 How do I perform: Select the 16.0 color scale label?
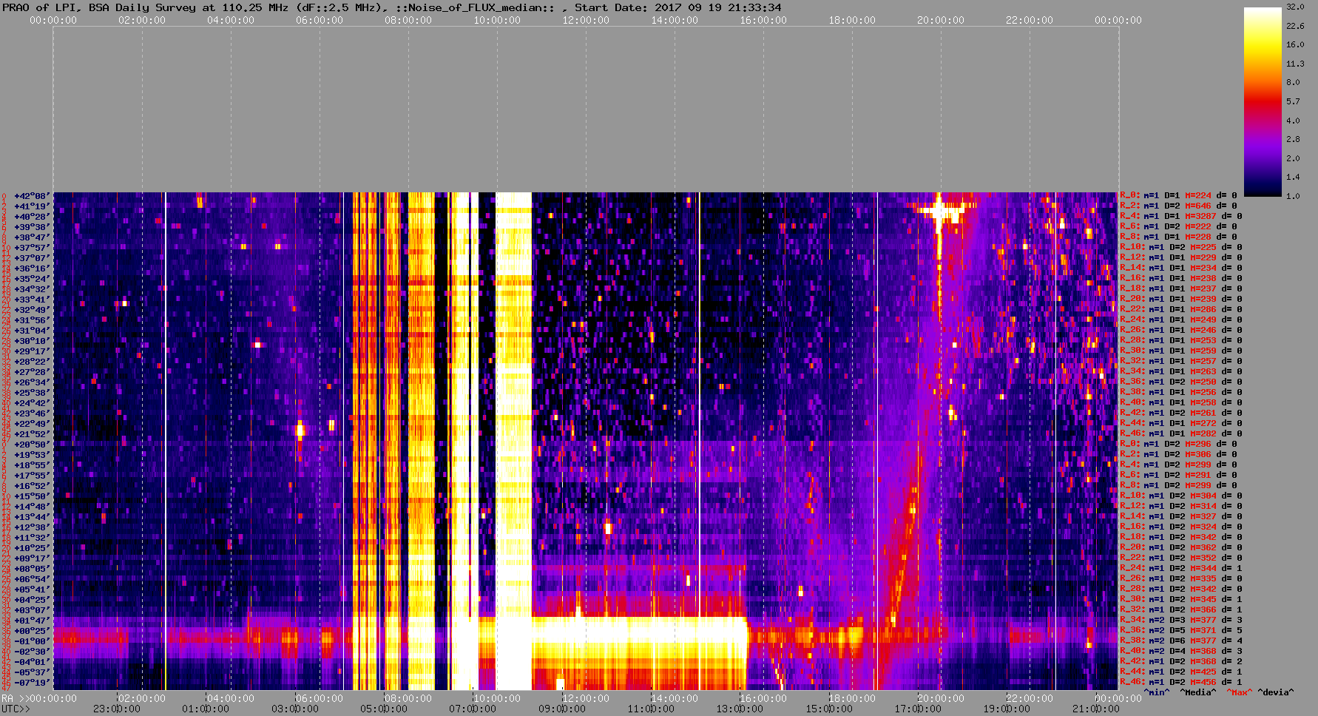[x=1294, y=44]
